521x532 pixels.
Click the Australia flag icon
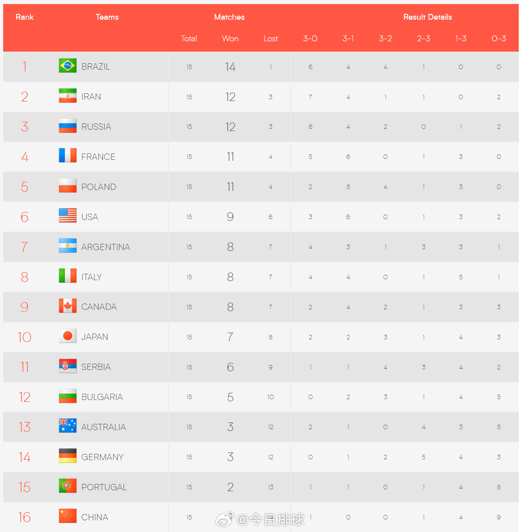click(67, 426)
